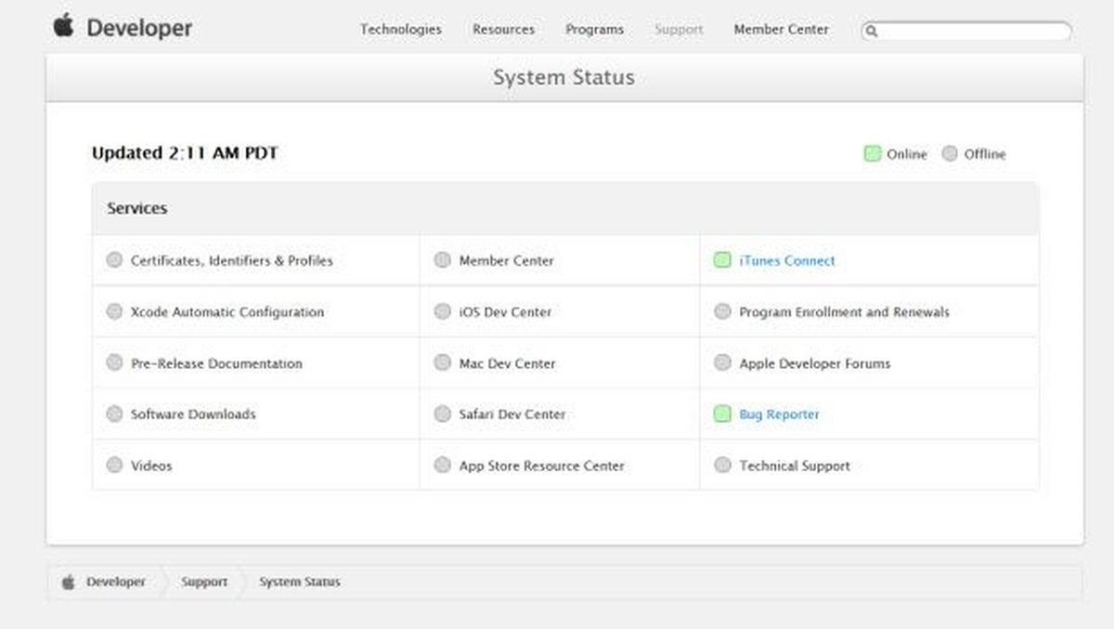Click the status dot next to Xcode Automatic Configuration
Screen dimensions: 1114x629
pyautogui.click(x=114, y=312)
